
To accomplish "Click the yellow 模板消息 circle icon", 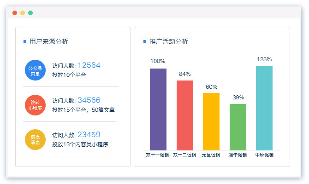I will pyautogui.click(x=36, y=139).
